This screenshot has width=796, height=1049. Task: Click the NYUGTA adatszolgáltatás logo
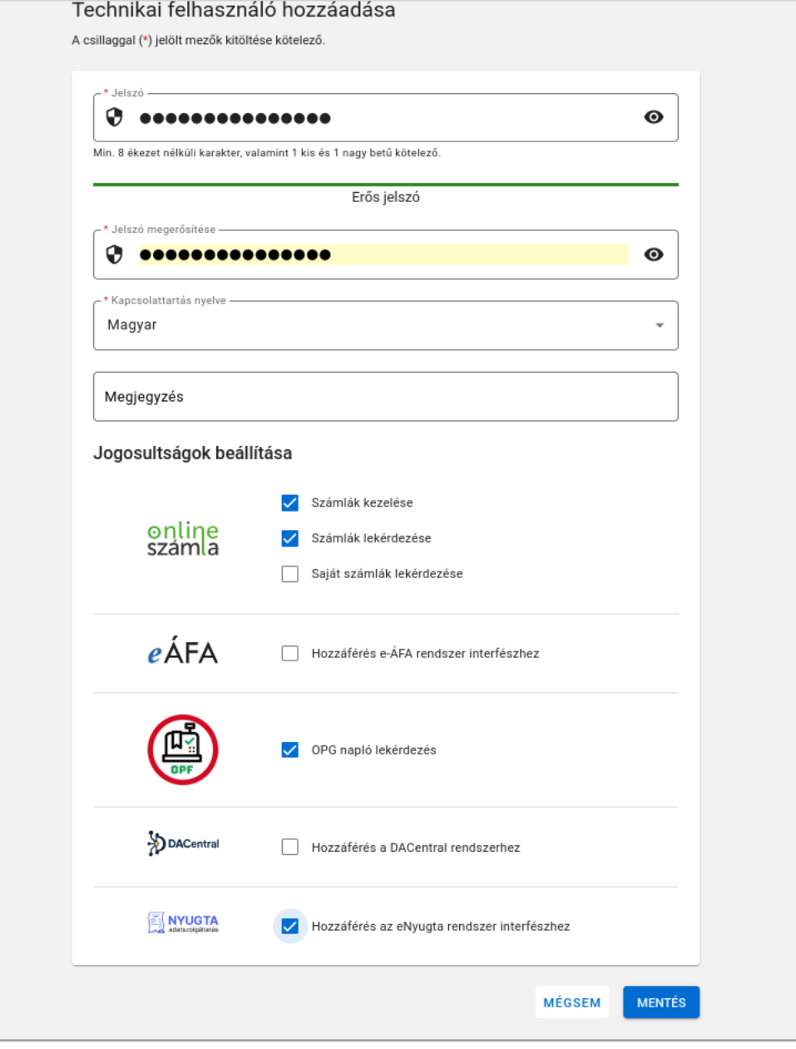(183, 923)
